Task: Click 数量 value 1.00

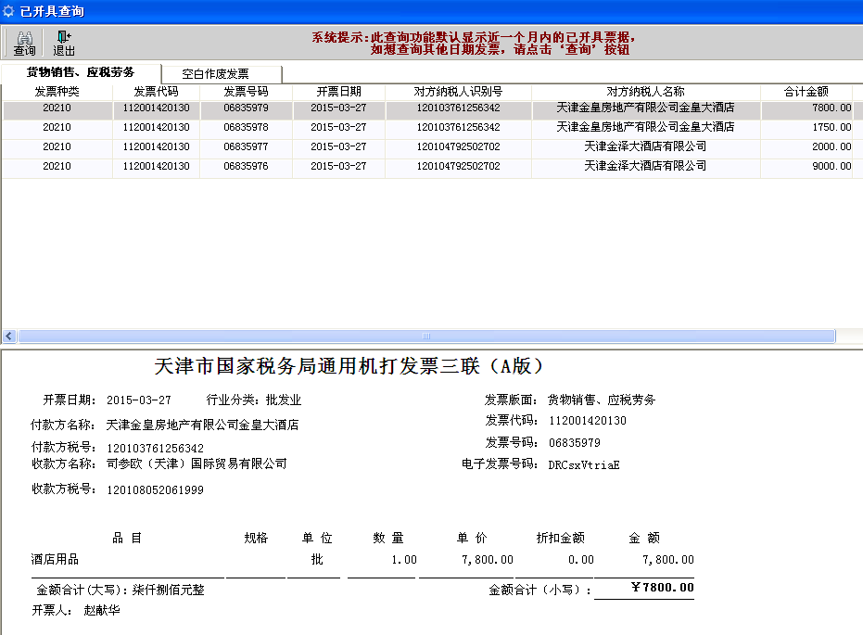Action: (404, 560)
